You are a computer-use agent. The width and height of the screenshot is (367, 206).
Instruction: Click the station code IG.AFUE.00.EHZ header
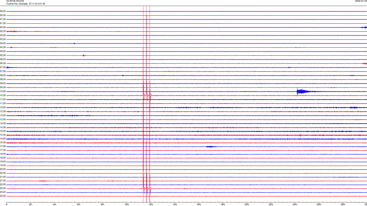tap(15, 1)
